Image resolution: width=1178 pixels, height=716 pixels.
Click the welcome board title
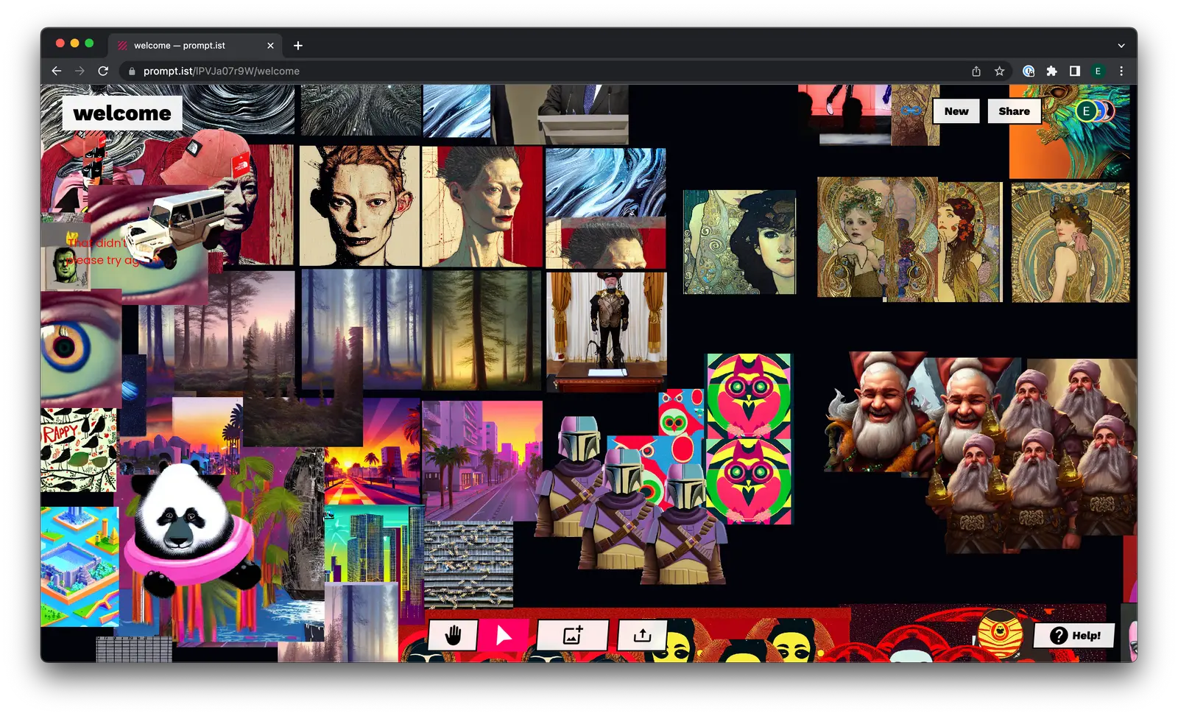tap(122, 113)
